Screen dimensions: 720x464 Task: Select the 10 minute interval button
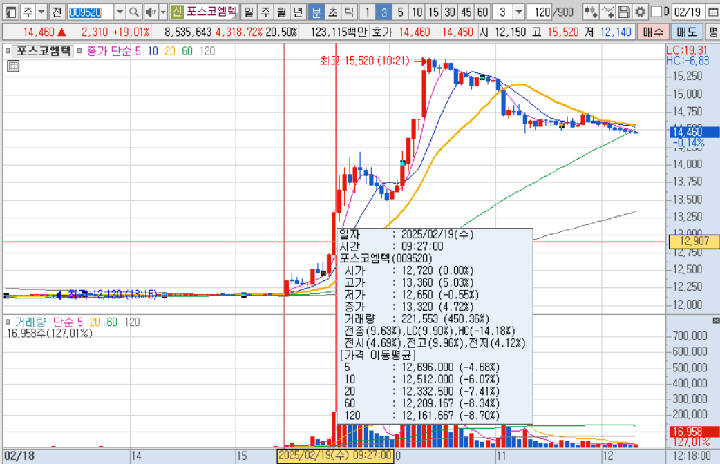click(417, 12)
